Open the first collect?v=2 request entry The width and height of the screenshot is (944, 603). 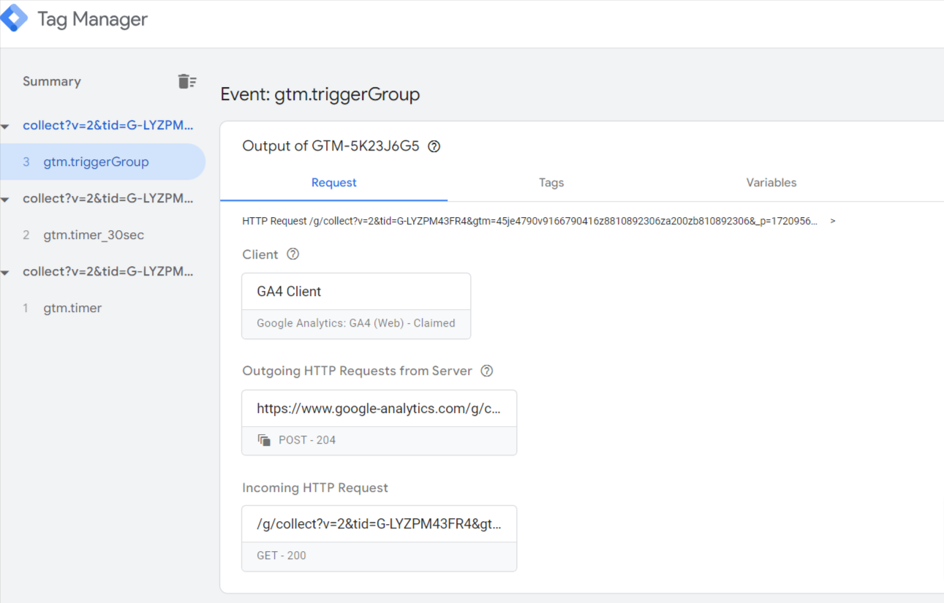(108, 125)
